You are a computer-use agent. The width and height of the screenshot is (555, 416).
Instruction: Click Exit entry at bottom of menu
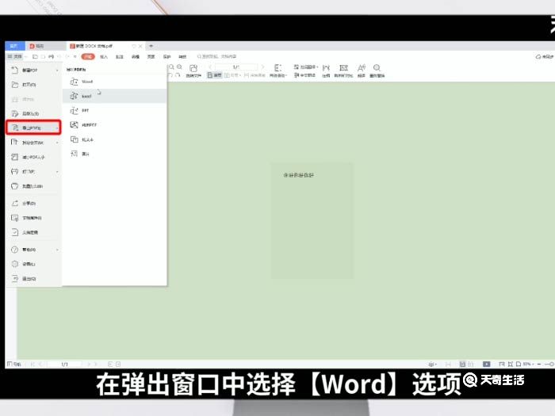33,279
